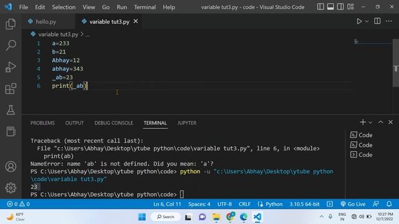Image resolution: width=399 pixels, height=224 pixels.
Task: Expand the run button dropdown arrow
Action: 367,22
